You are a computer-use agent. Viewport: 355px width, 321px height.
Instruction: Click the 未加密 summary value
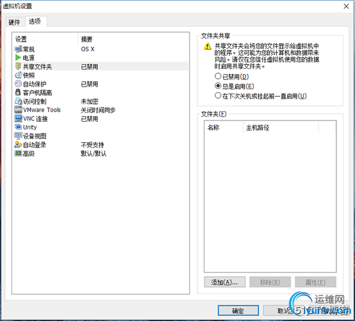click(x=90, y=101)
